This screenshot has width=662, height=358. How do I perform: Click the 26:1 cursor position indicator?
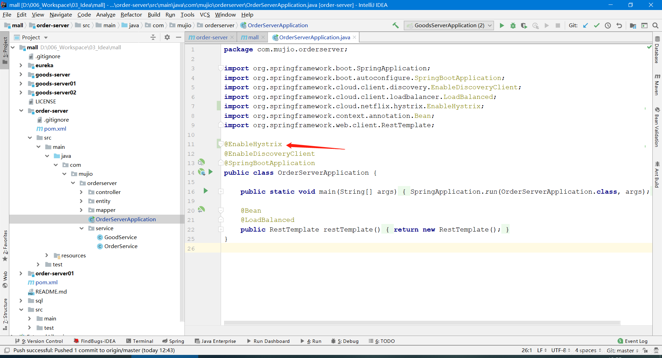click(x=526, y=350)
